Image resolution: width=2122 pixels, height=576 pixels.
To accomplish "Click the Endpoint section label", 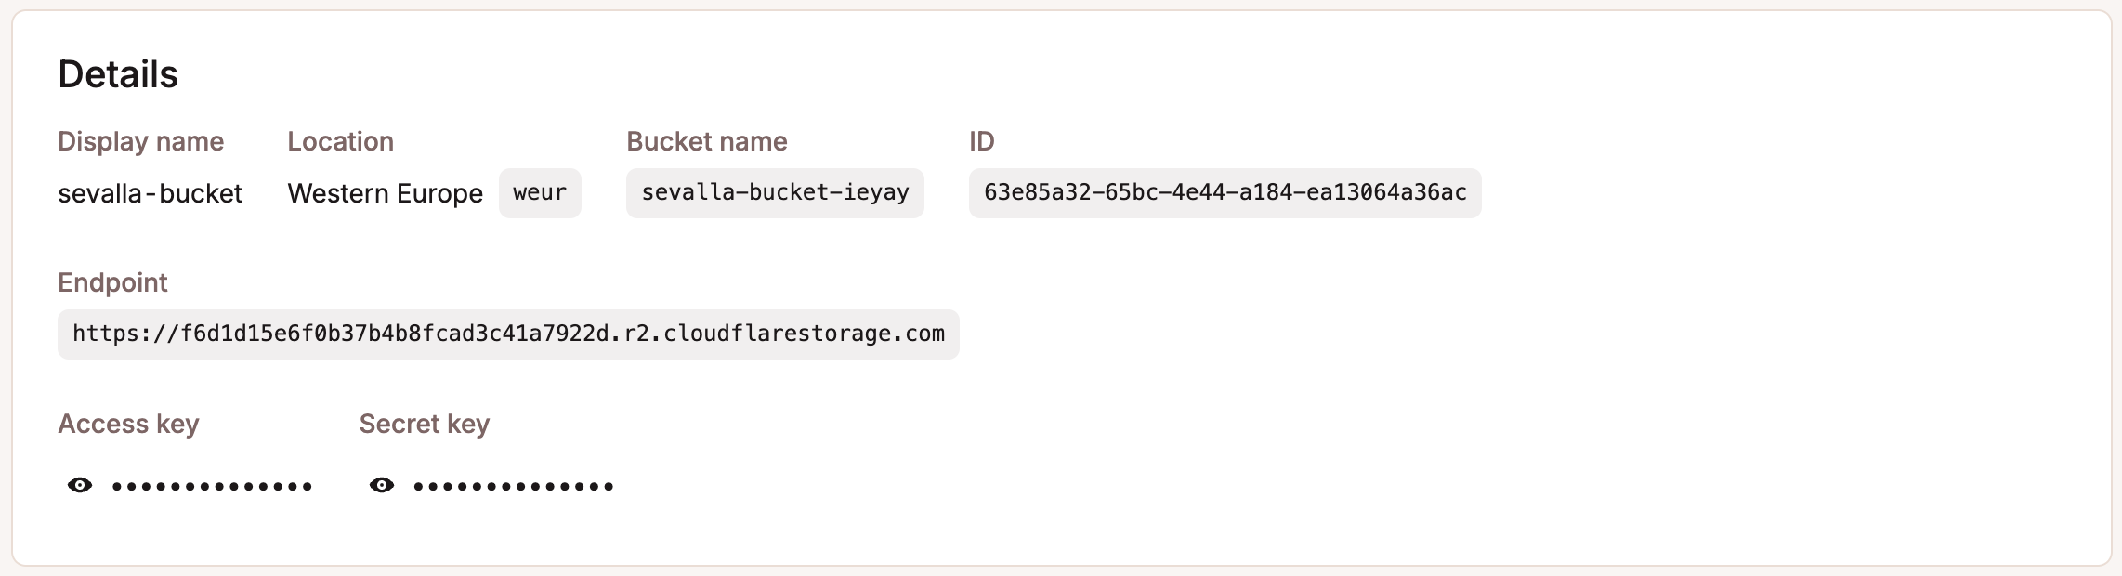I will [x=113, y=282].
